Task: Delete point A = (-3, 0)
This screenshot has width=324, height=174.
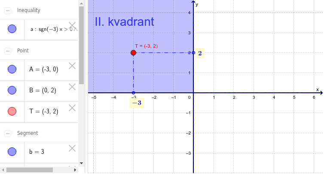Action: (72, 66)
